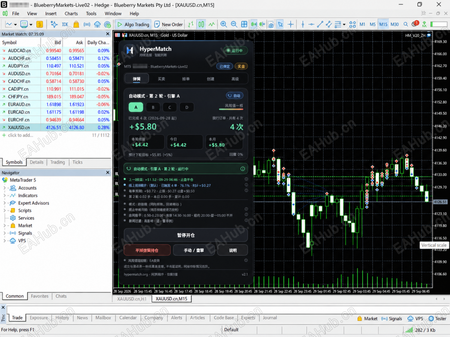Open the objects list shapes icon
Image resolution: width=450 pixels, height=337 pixels.
tap(352, 24)
